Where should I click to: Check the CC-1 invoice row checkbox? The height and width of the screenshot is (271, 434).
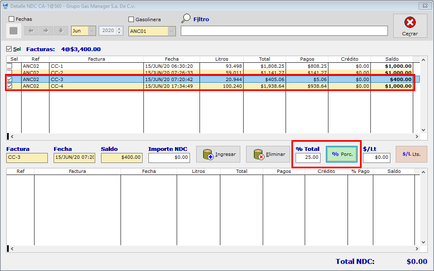pos(9,66)
